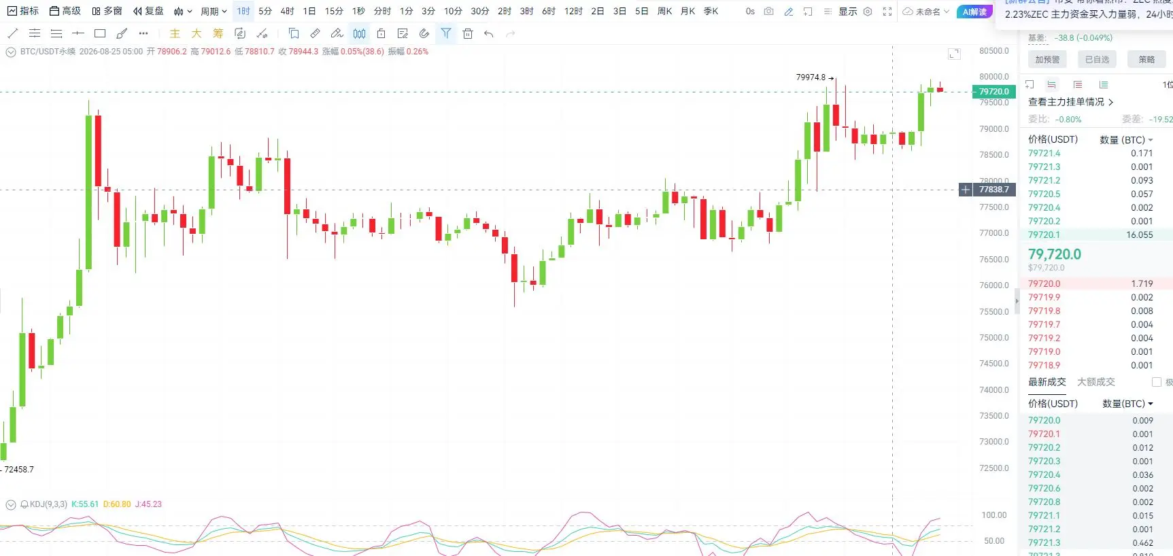Switch to 大额成交 large trades tab
Screen dimensions: 1173x556
pos(1096,382)
